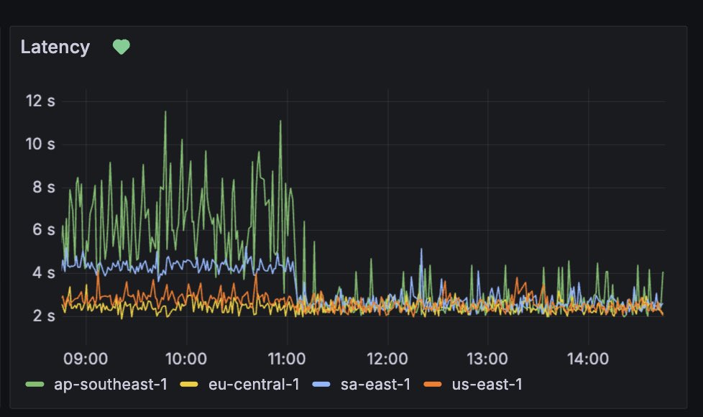Click the tallest green latency spike near 09:45
The image size is (703, 417).
click(166, 114)
